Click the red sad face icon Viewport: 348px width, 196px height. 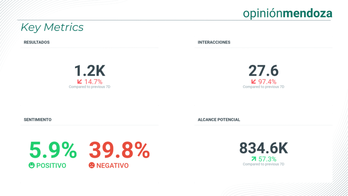91,166
